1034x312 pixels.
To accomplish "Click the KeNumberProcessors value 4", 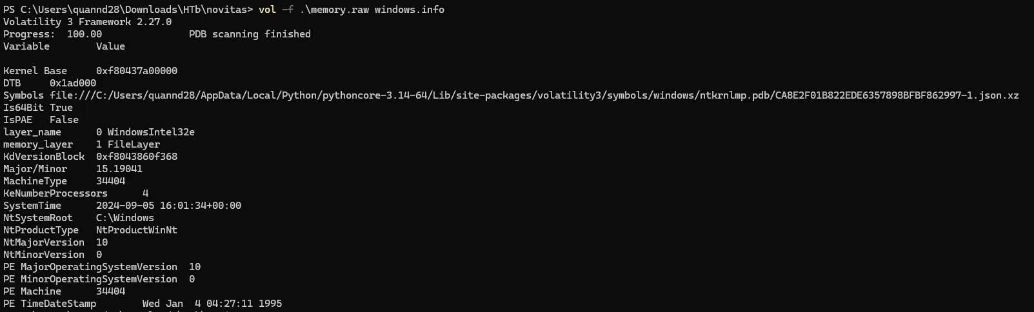I will [146, 193].
